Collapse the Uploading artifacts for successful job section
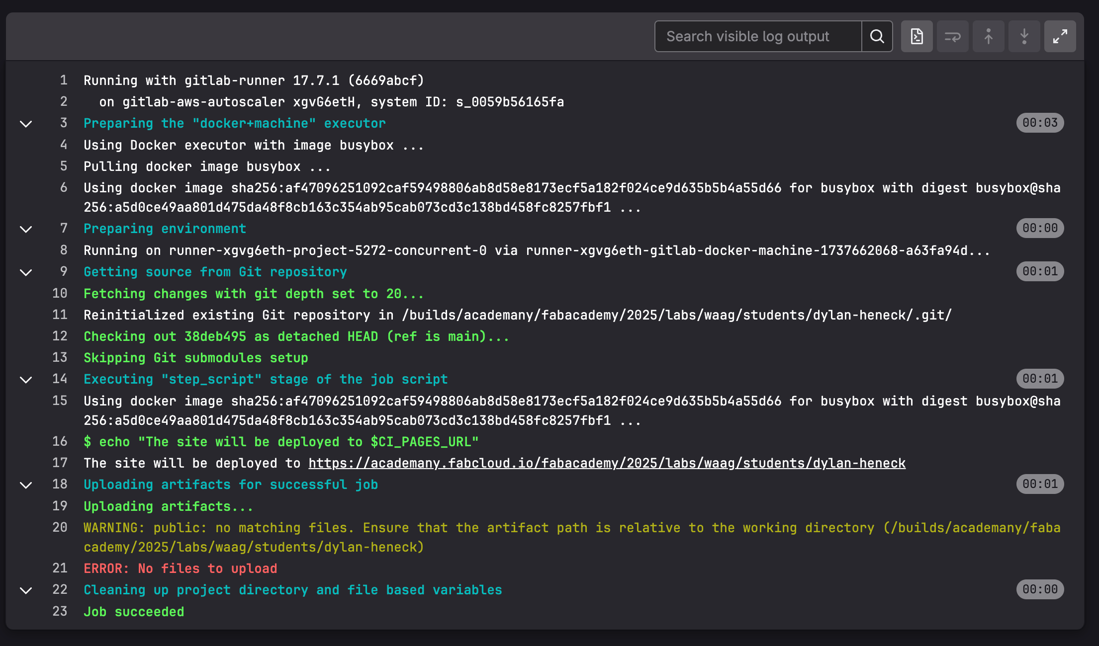The height and width of the screenshot is (646, 1099). pos(26,485)
